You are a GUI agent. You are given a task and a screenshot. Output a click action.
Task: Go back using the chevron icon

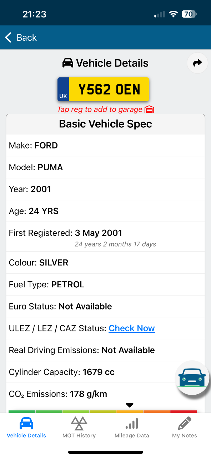point(8,37)
